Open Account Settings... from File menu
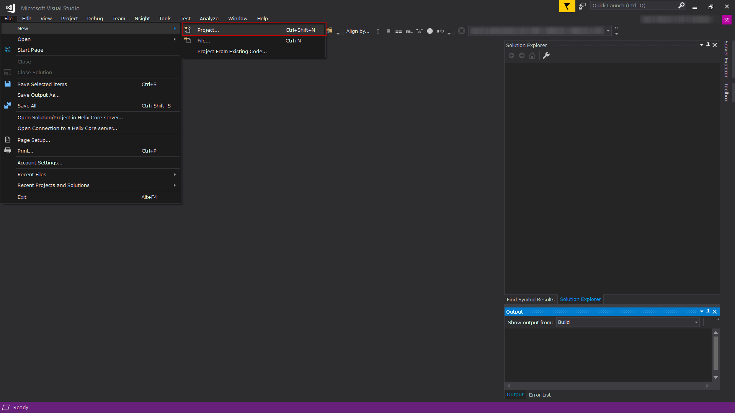The image size is (735, 413). click(x=91, y=163)
